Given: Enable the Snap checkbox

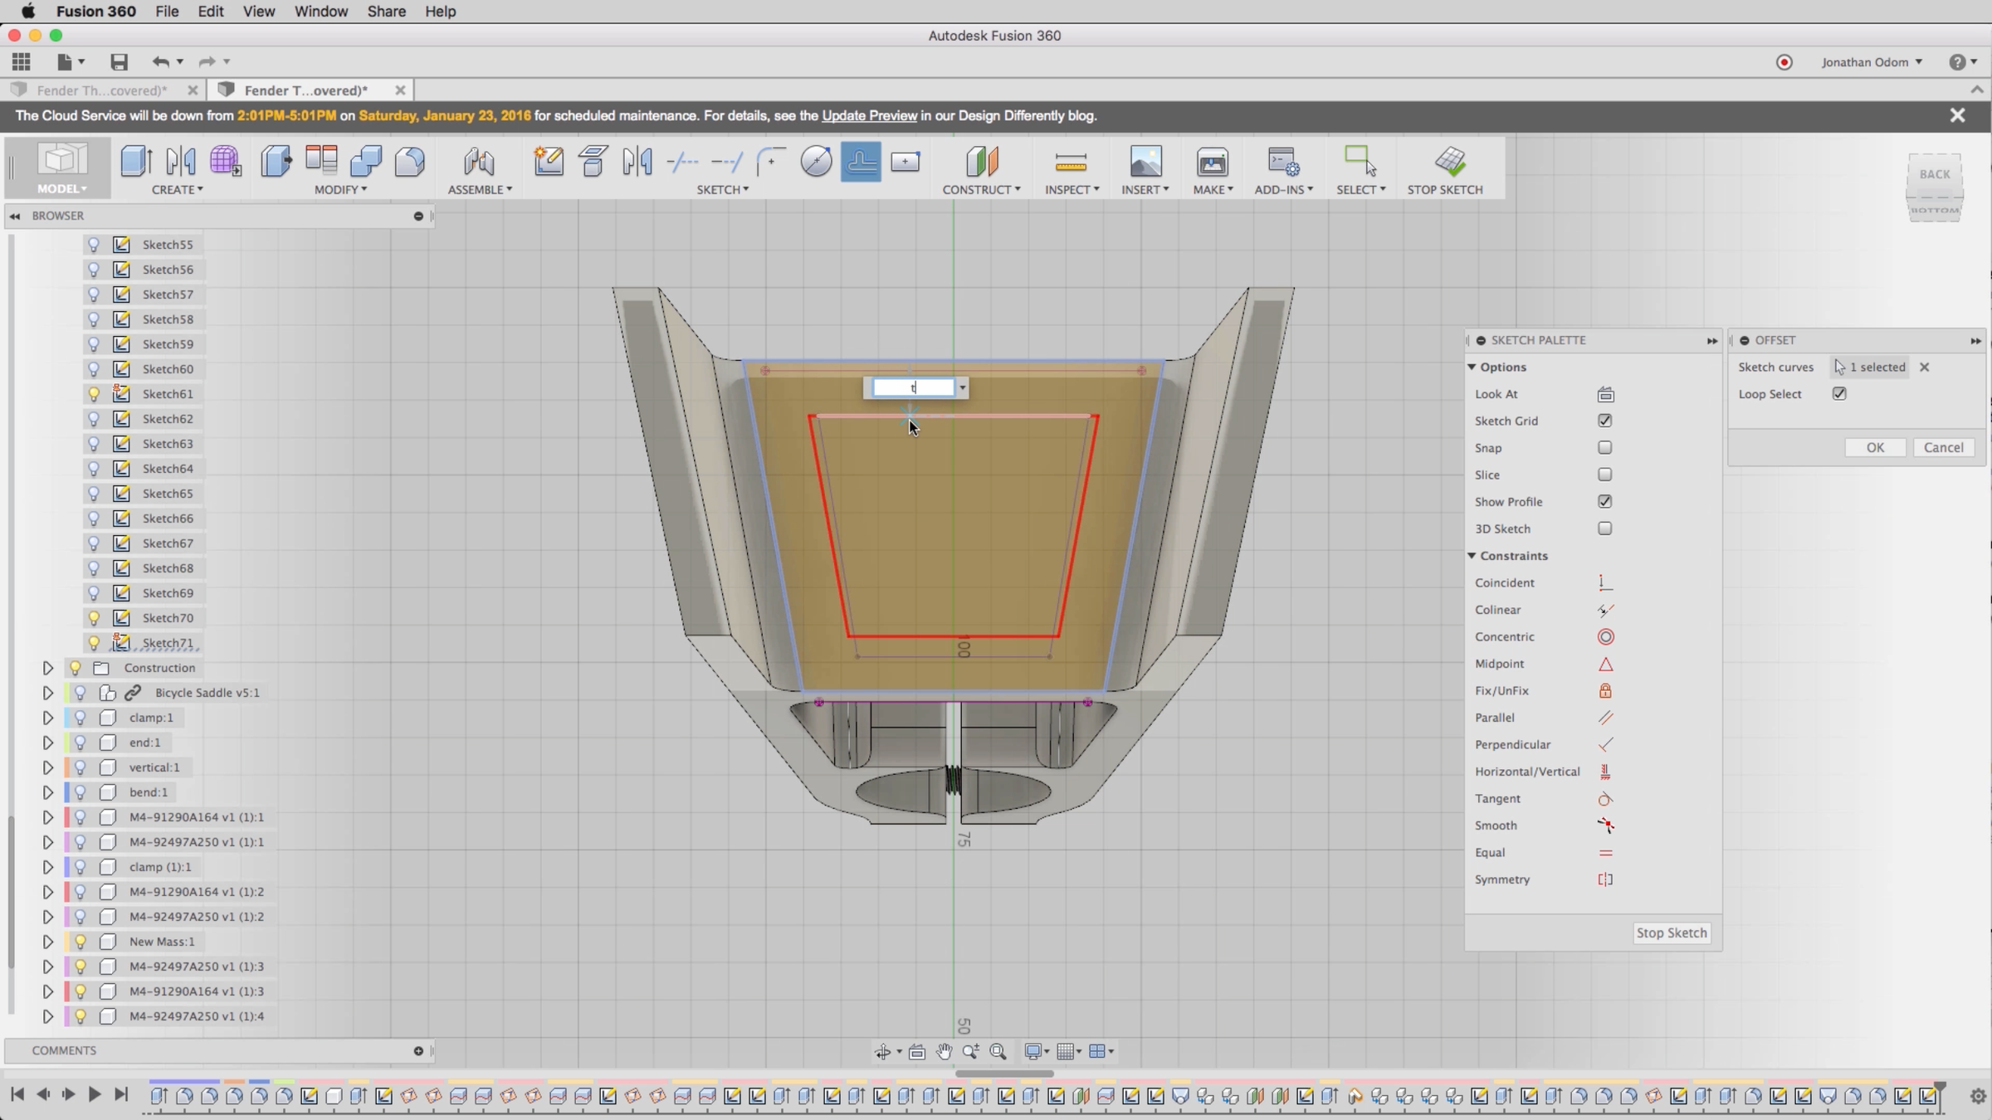Looking at the screenshot, I should click(1605, 448).
